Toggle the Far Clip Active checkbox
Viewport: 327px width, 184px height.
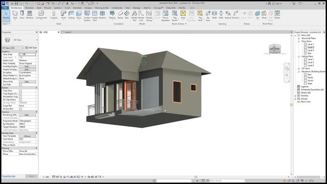click(x=20, y=100)
